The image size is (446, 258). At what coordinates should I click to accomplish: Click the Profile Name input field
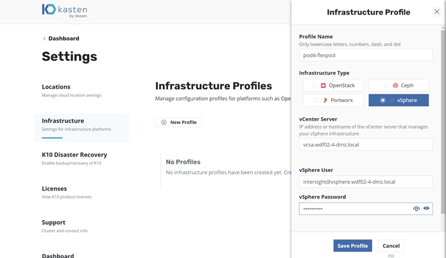click(366, 55)
